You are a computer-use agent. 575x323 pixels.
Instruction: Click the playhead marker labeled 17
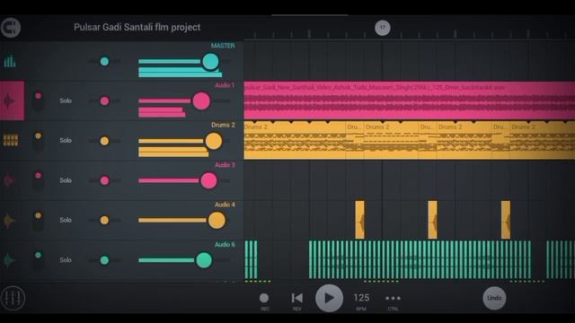click(x=383, y=28)
